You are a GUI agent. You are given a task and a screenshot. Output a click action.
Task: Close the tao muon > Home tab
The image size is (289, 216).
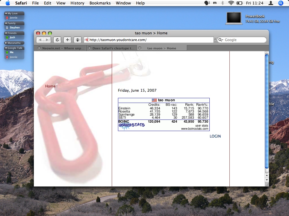pyautogui.click(x=140, y=48)
